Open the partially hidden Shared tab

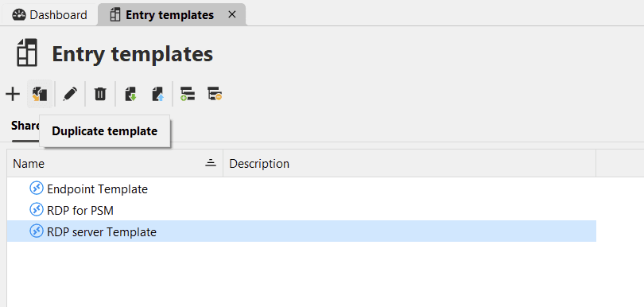pos(25,126)
